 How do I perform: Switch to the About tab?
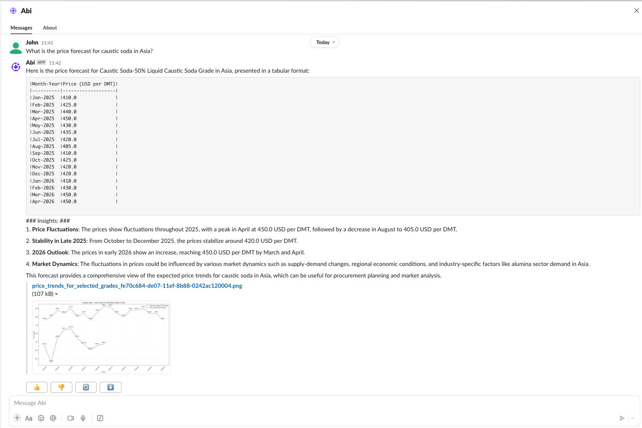click(50, 28)
